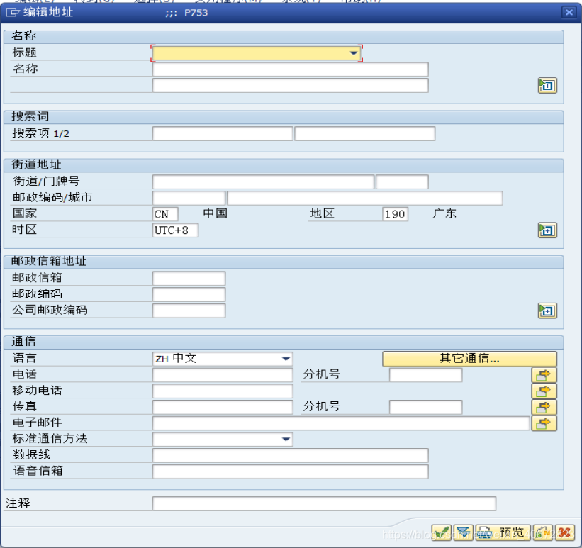Screen dimensions: 582x548
Task: Click the 其它通信... button
Action: [x=469, y=359]
